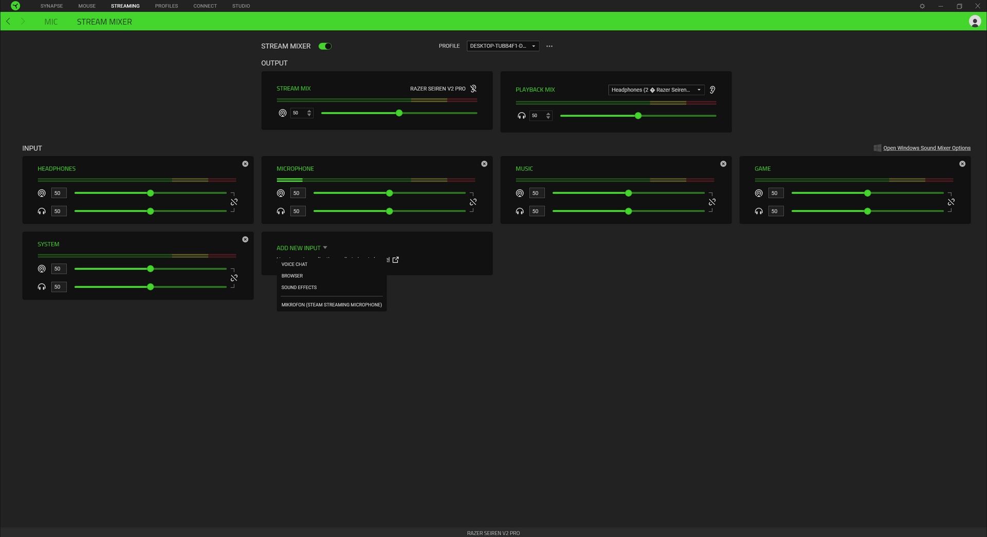Toggle link for Microphone sliders

pos(473,202)
